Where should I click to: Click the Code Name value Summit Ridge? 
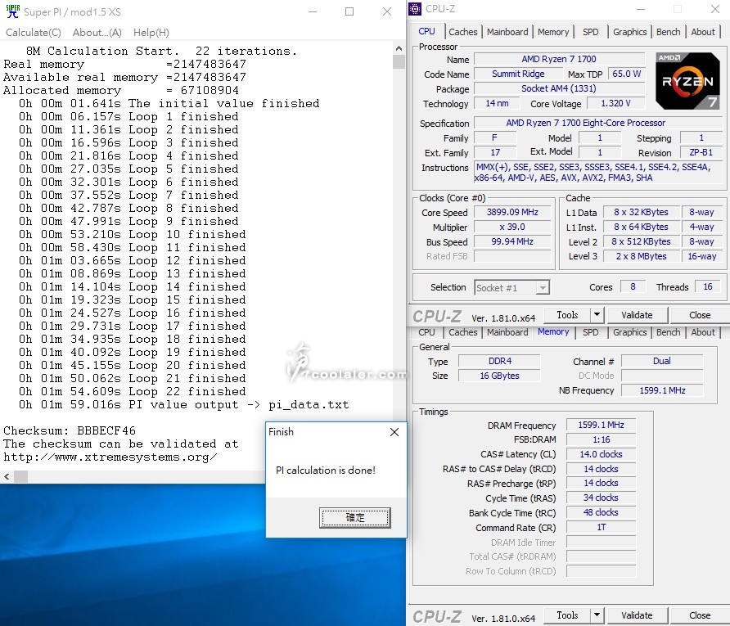[x=518, y=74]
